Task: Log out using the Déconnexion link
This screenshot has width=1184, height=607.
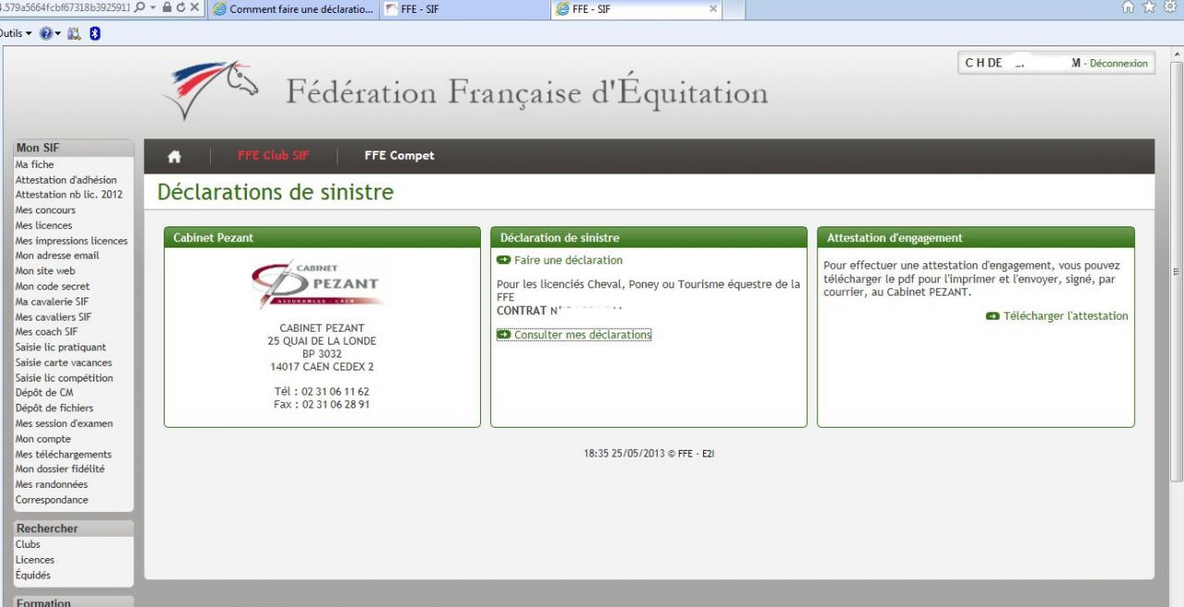Action: click(x=1118, y=64)
